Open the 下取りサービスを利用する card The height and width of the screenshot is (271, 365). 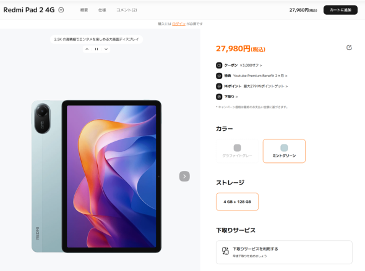tap(284, 252)
